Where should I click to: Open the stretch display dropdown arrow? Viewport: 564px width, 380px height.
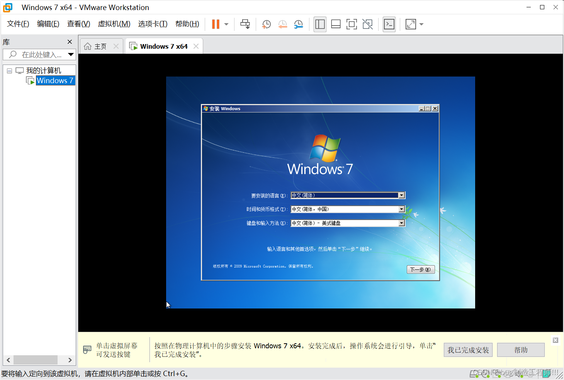[421, 24]
